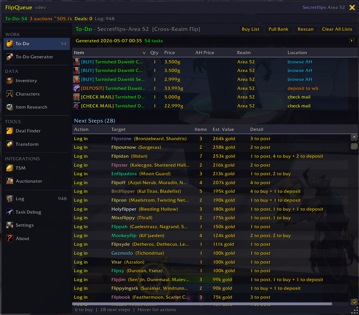Viewport: 359px width, 315px height.
Task: Click the Deal Finder icon
Action: 10,131
